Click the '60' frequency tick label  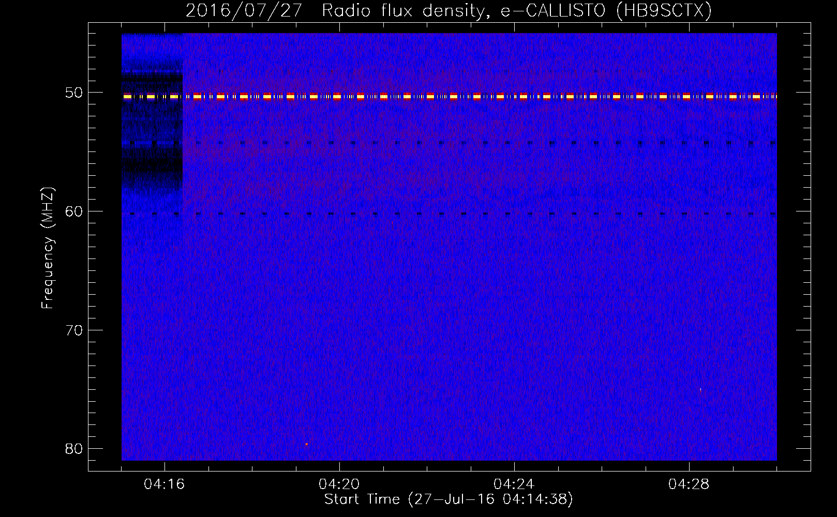[x=74, y=211]
